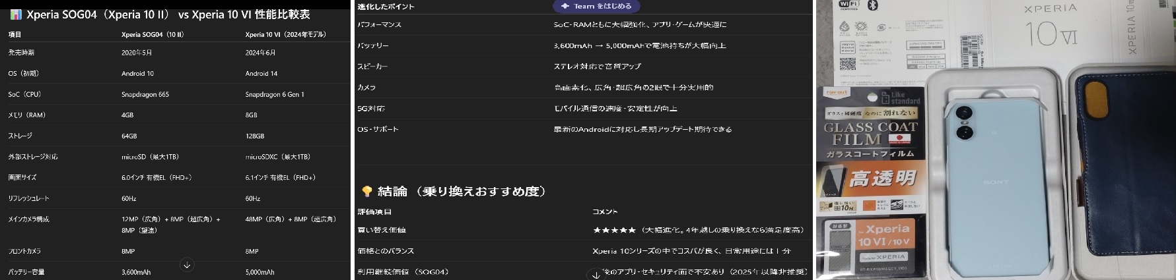Click 60Hz in the Xperia SOG04 column
1176x280 pixels.
(129, 198)
